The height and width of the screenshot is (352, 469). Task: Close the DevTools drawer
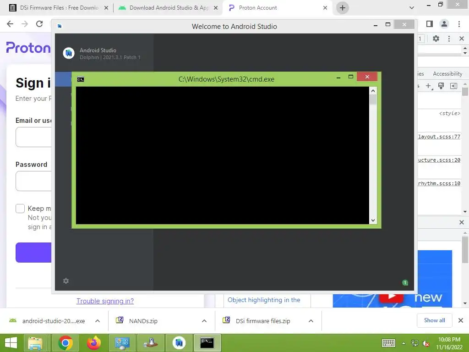pos(462,222)
